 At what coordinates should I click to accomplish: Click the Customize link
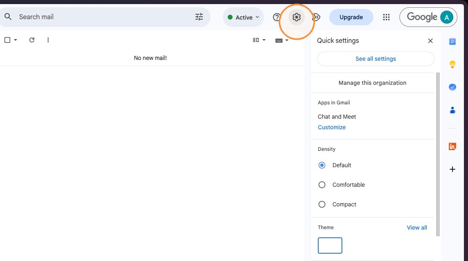[x=332, y=127]
